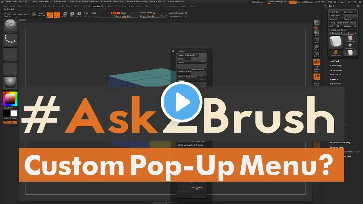Screen dimensions: 363x204
Task: Open the Transform menu
Action: tap(174, 6)
